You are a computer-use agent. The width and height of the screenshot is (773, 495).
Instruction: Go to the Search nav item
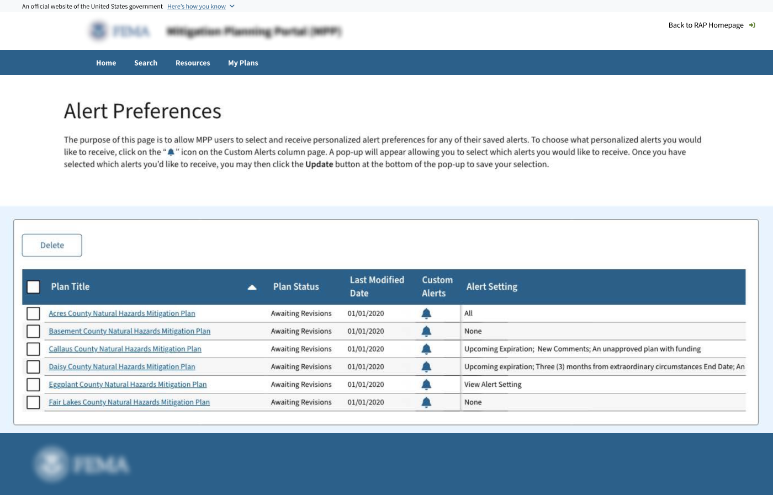tap(146, 63)
